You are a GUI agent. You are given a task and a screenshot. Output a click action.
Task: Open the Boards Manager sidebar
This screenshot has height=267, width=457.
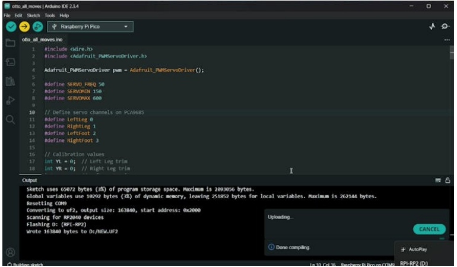[10, 62]
